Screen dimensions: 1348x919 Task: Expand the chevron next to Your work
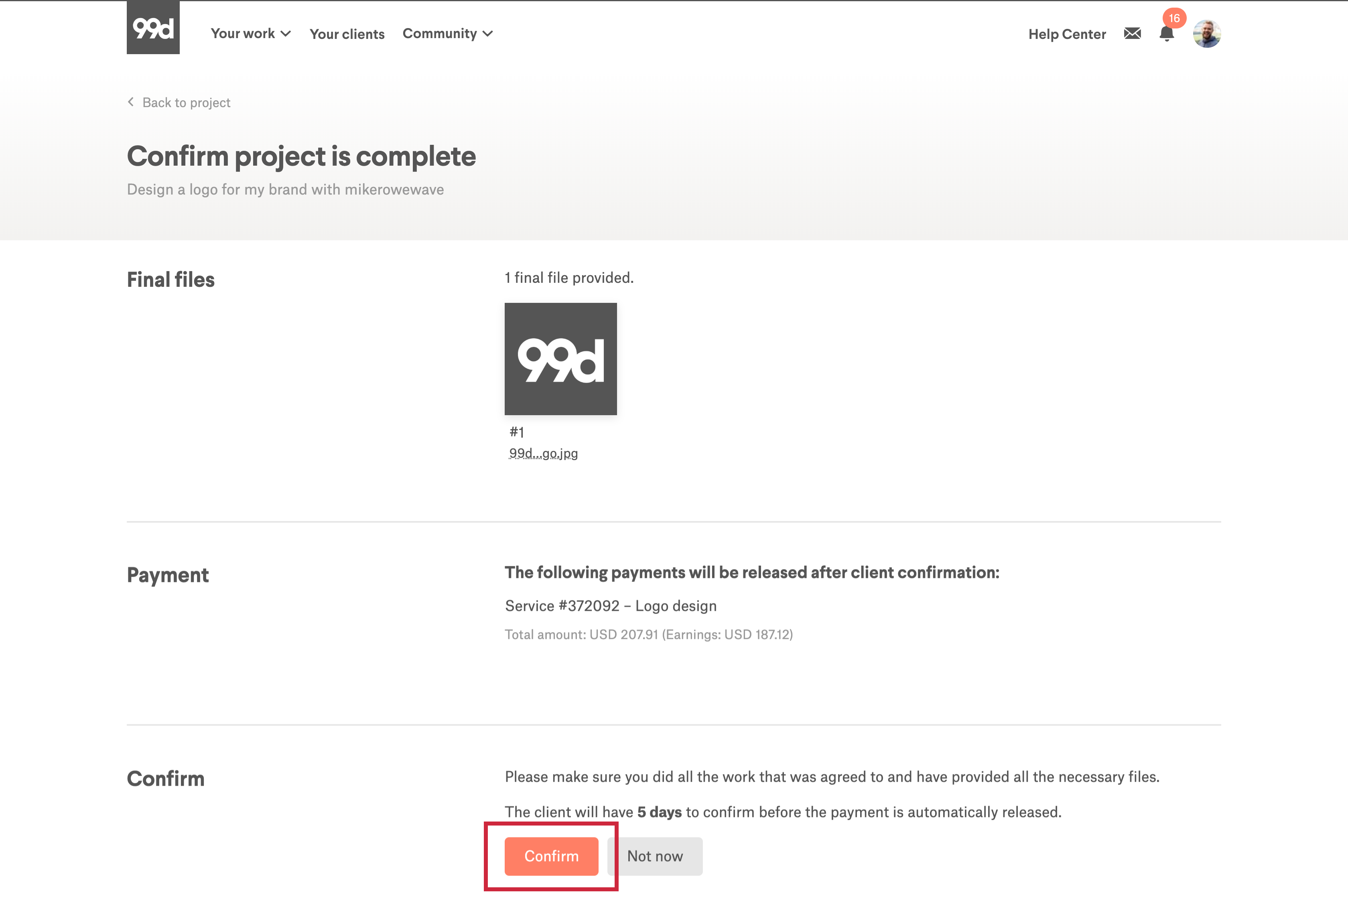[286, 34]
